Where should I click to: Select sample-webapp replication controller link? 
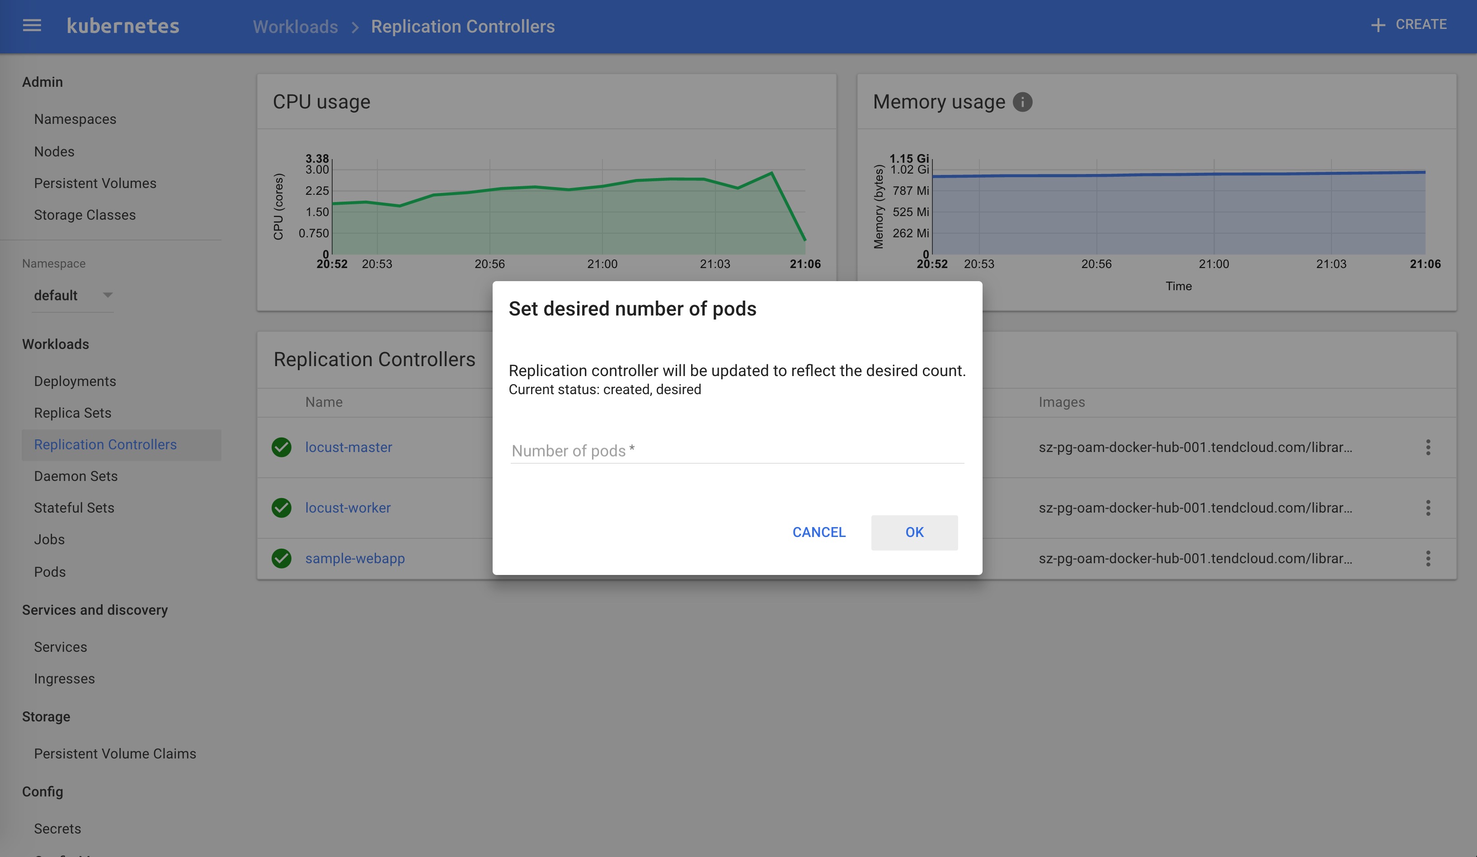pyautogui.click(x=355, y=558)
